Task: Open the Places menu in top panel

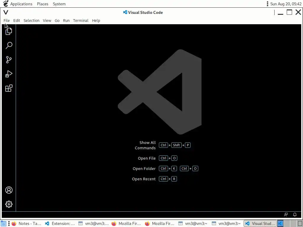Action: click(x=43, y=4)
